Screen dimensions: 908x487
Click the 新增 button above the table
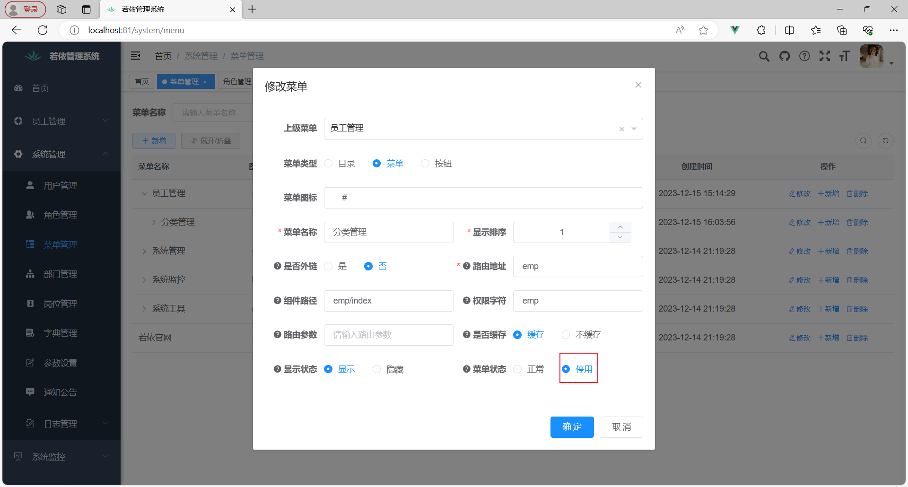[154, 141]
